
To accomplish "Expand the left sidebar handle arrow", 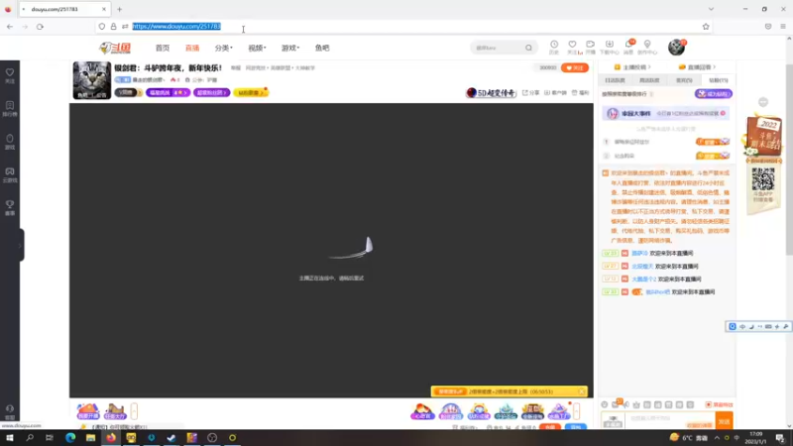I will (x=21, y=245).
